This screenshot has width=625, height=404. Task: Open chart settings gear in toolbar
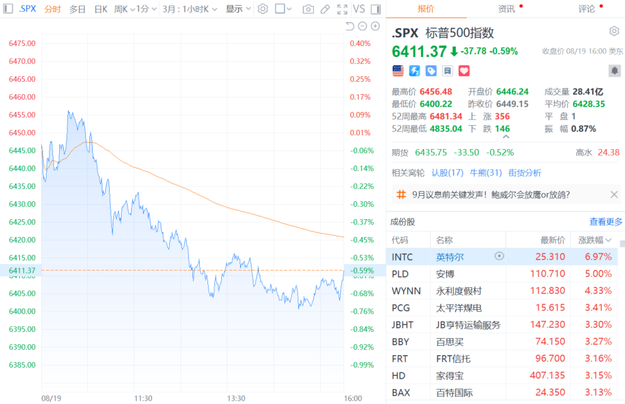(x=262, y=8)
